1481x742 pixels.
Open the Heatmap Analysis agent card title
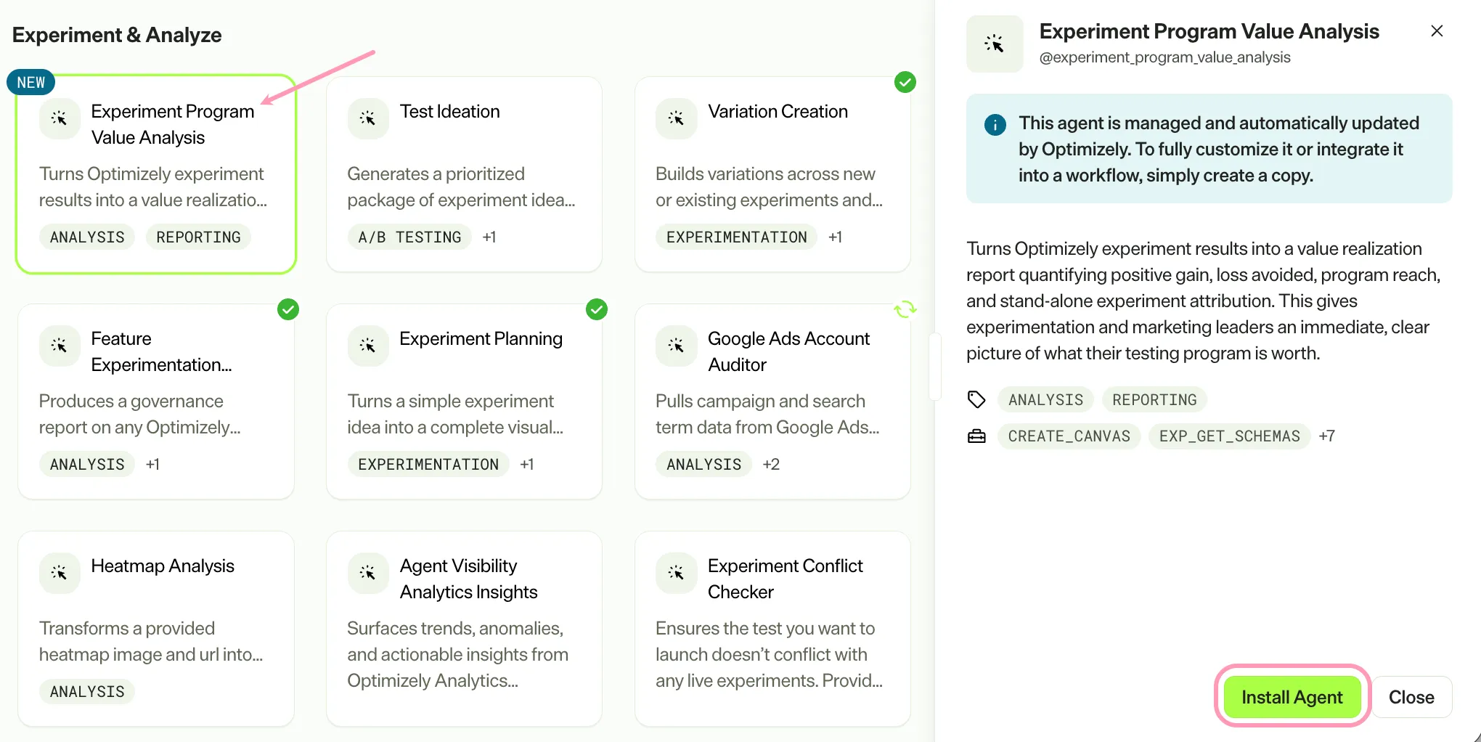[163, 566]
